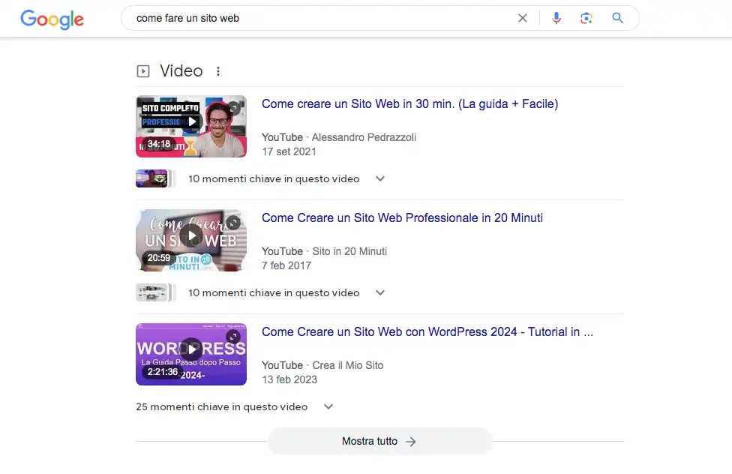Click 'Alessandro Pedrazzoli' channel text

(x=364, y=137)
